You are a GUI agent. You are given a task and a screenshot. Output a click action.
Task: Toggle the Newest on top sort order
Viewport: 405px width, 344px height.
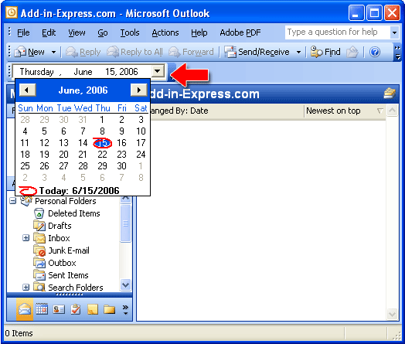(345, 111)
